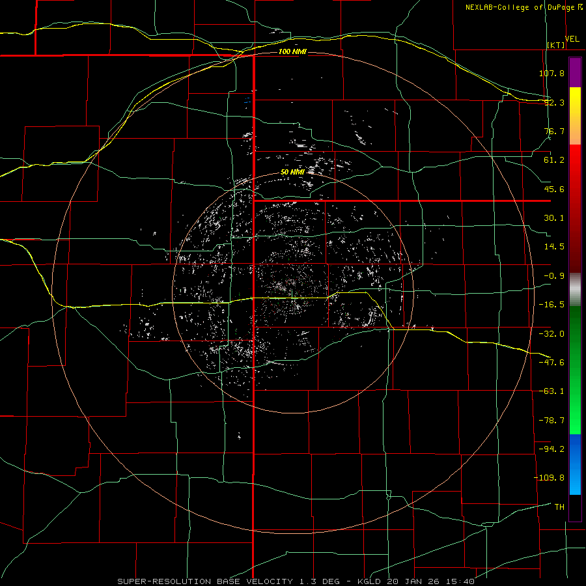
Task: Click the 50 NMI range ring label
Action: [x=292, y=172]
